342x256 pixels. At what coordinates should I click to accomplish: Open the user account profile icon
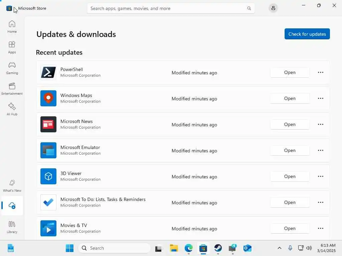pyautogui.click(x=273, y=8)
